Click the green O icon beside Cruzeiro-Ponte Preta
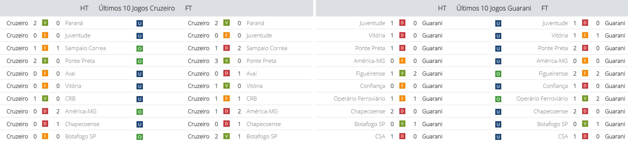This screenshot has height=141, width=628. pos(140,61)
